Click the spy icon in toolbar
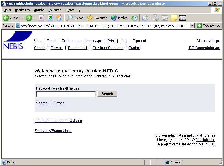The image size is (224, 166). [x=182, y=18]
